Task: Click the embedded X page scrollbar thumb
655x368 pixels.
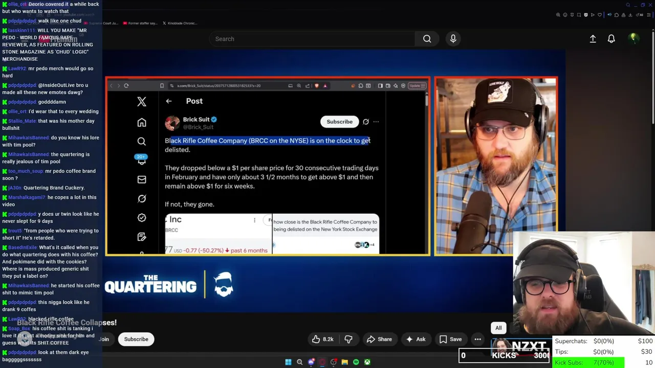Action: [427, 100]
